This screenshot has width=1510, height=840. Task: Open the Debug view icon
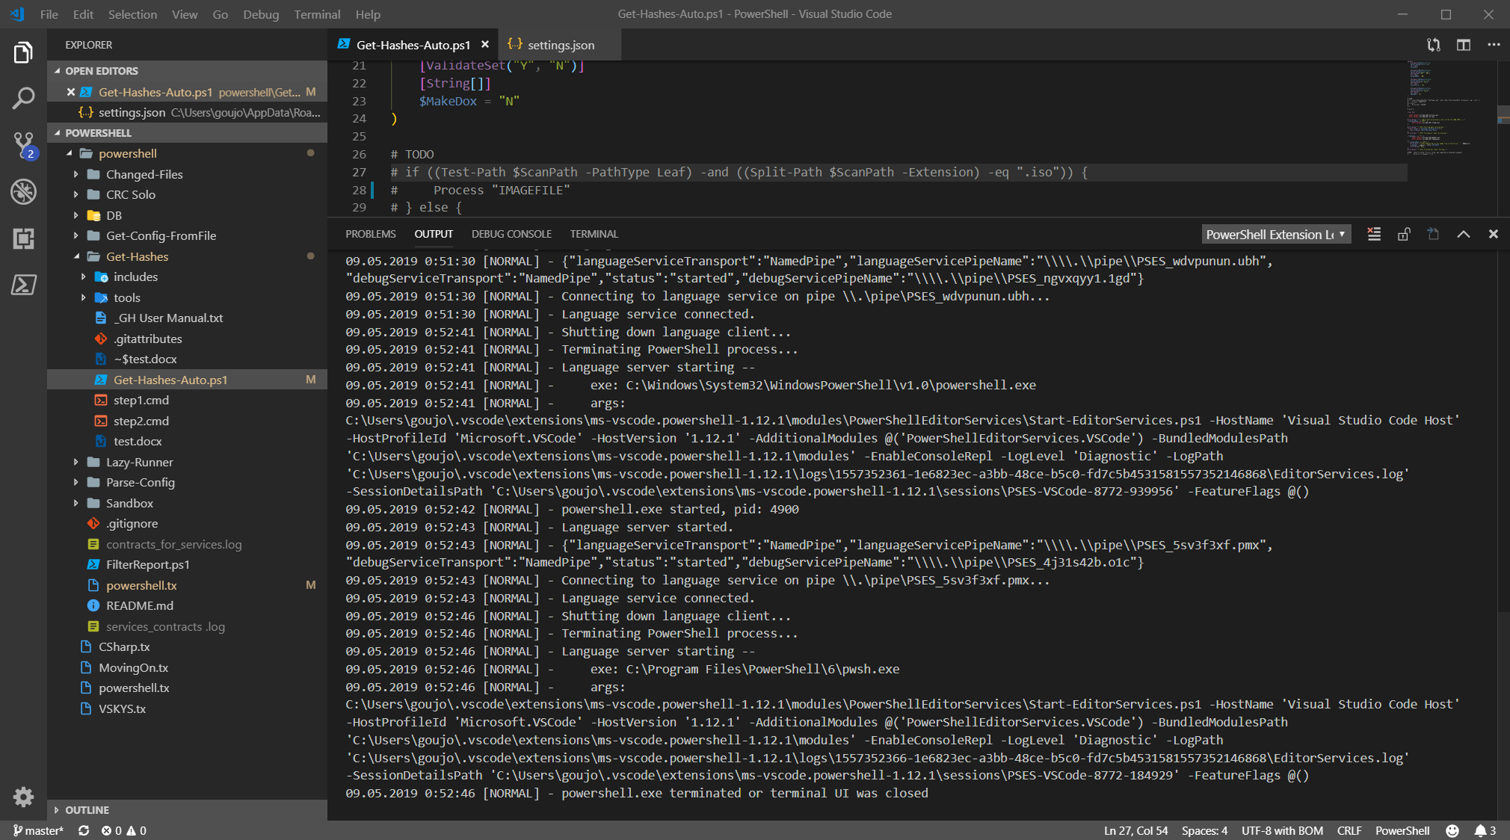[23, 191]
